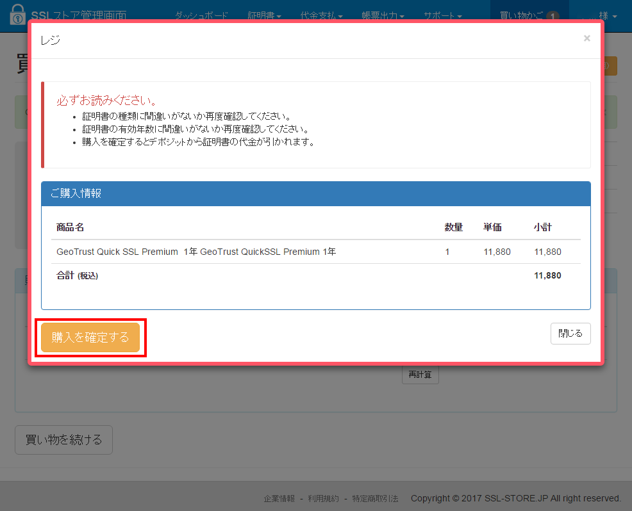Expand the 帳票出力 navigation dropdown
632x511 pixels.
(x=383, y=16)
